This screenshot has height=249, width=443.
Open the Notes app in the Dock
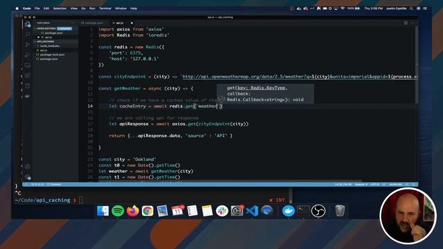coord(207,210)
